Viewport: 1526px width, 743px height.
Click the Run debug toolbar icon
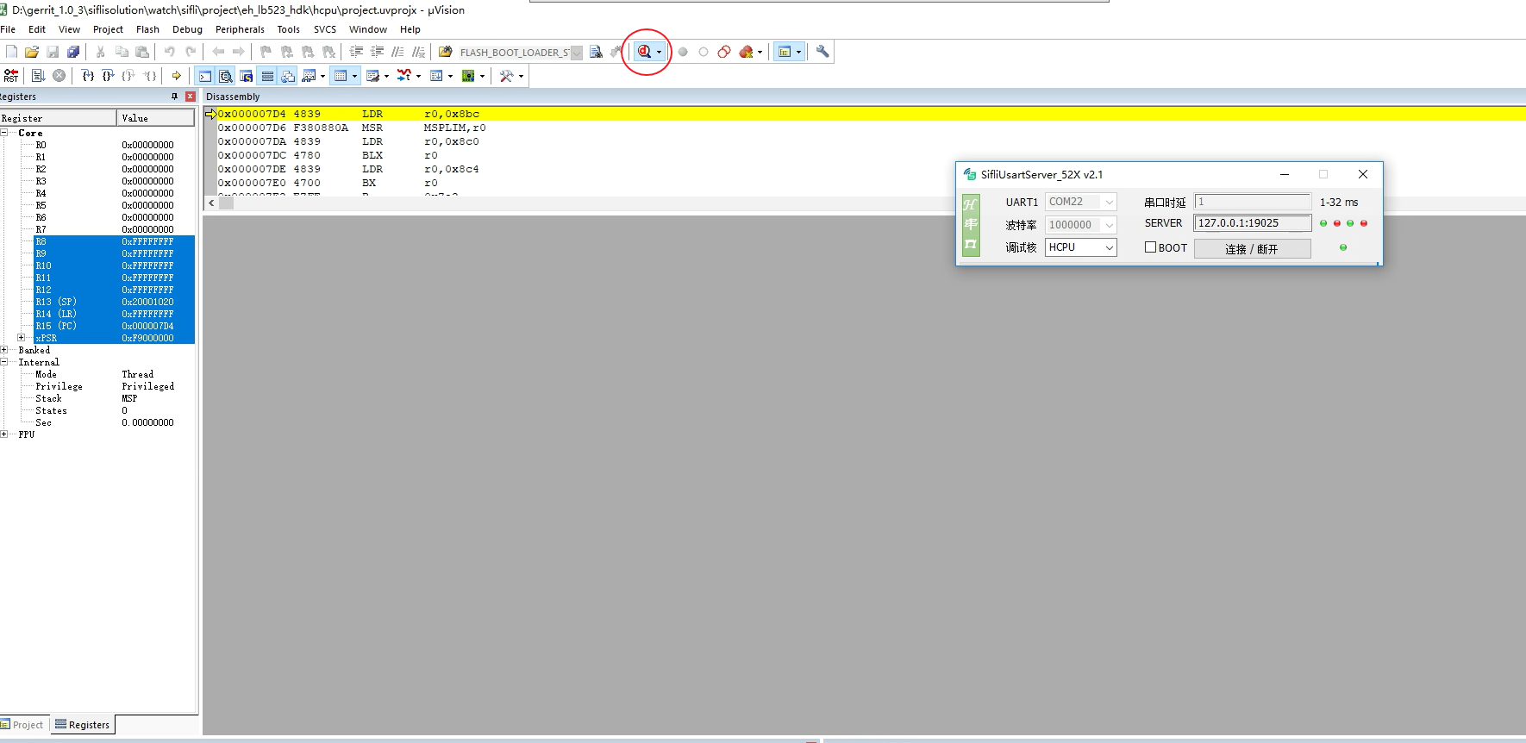(38, 76)
